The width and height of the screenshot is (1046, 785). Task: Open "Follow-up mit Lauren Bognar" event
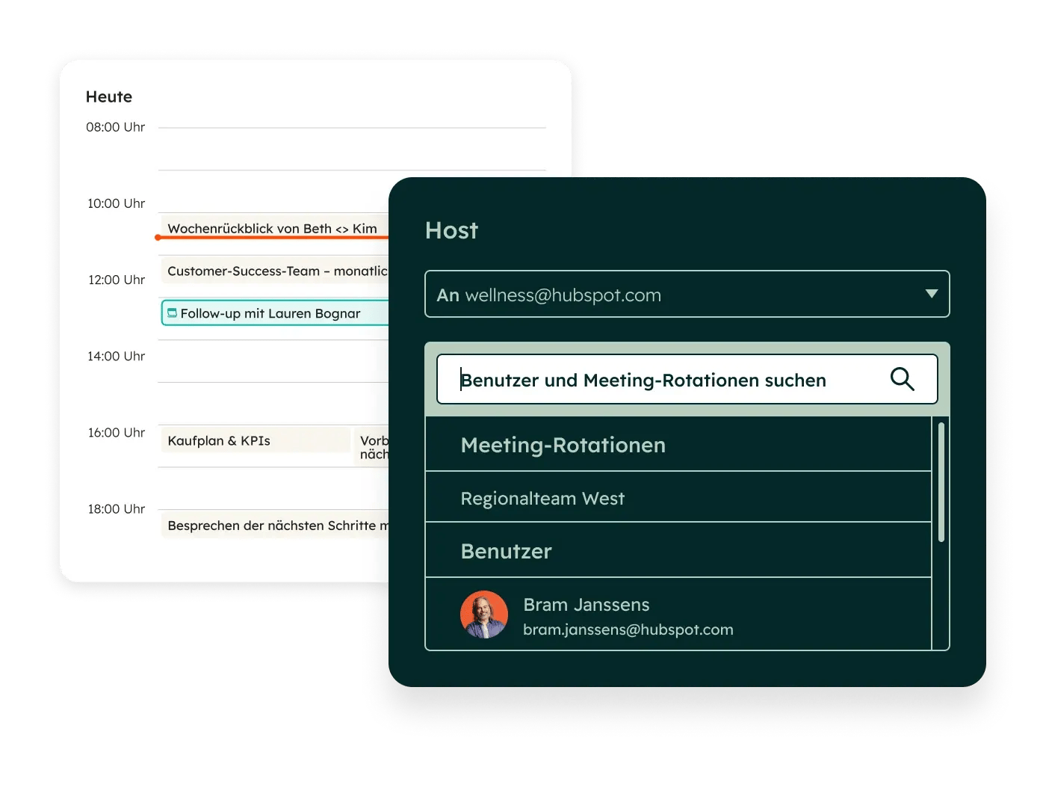273,313
